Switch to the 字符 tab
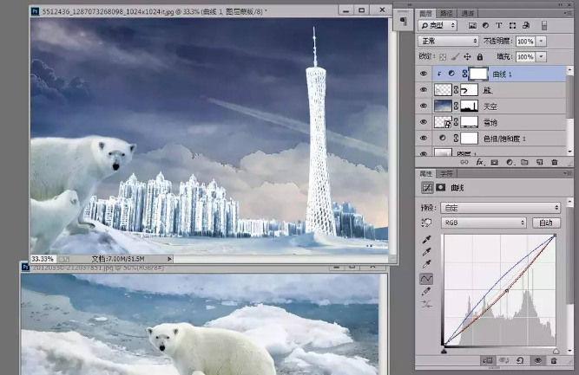The image size is (579, 375). pos(446,172)
